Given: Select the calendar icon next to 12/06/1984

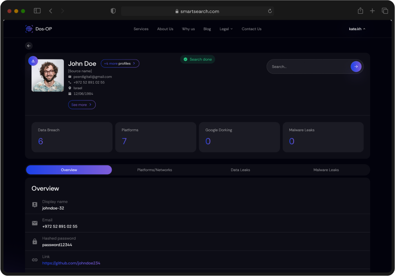Looking at the screenshot, I should click(x=70, y=94).
